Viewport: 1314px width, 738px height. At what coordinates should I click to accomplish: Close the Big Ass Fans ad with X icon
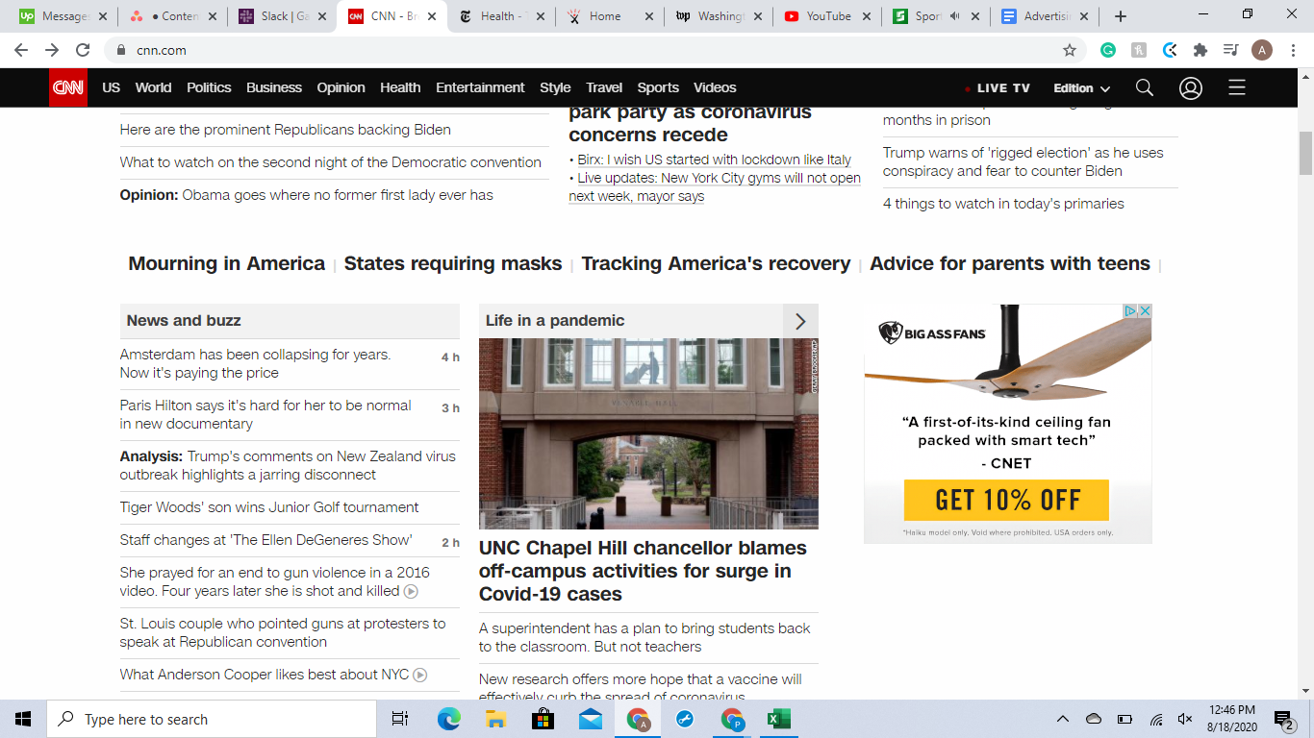1145,311
